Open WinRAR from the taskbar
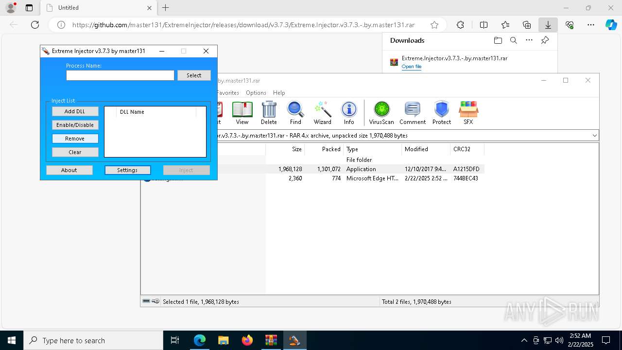 point(271,340)
